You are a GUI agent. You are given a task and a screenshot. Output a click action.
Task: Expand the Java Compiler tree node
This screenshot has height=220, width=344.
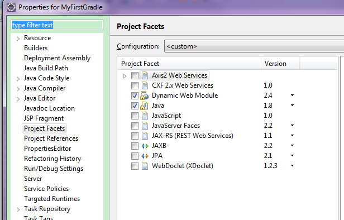(18, 89)
